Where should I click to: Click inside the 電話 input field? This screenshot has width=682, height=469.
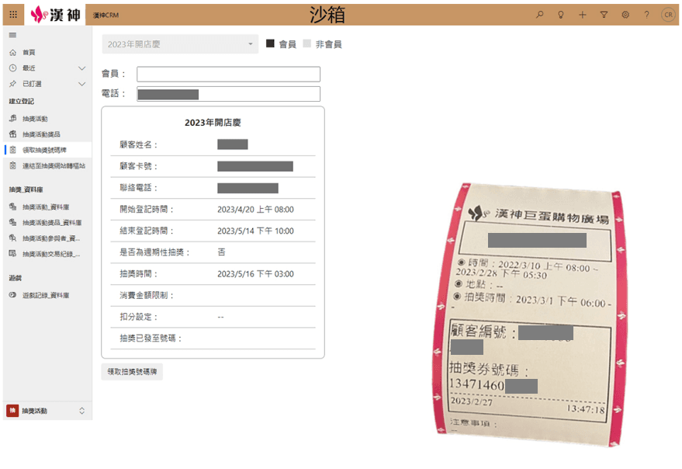228,94
